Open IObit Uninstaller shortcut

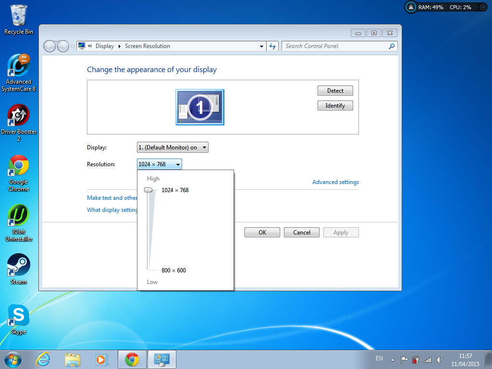coord(19,223)
